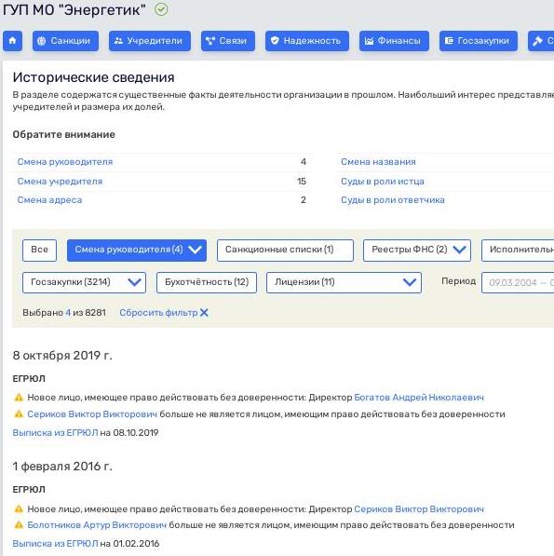Screen dimensions: 554x556
Task: Select the Исполнительн... filter button
Action: coord(518,251)
